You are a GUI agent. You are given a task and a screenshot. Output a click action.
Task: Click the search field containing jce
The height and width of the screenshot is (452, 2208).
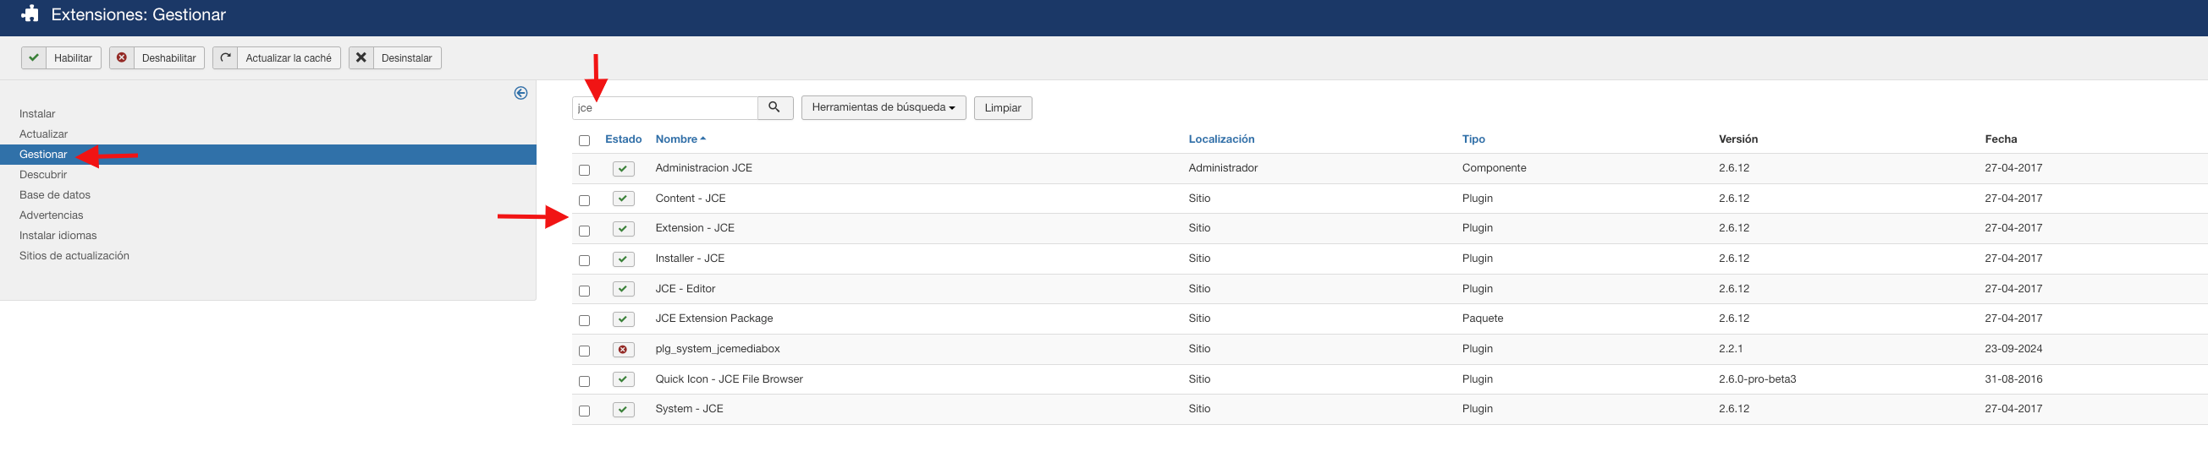(x=665, y=108)
